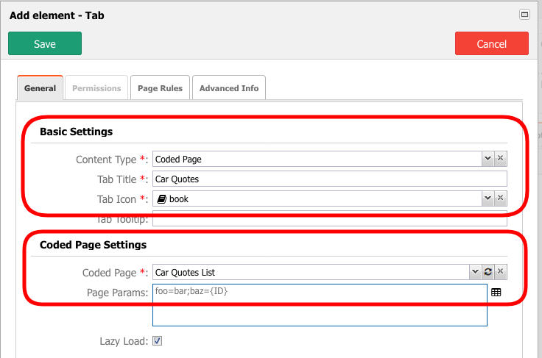This screenshot has height=358, width=542.
Task: Toggle the Lazy Load checkbox
Action: coord(157,341)
